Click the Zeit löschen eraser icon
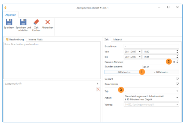The height and width of the screenshot is (130, 188). [36, 22]
